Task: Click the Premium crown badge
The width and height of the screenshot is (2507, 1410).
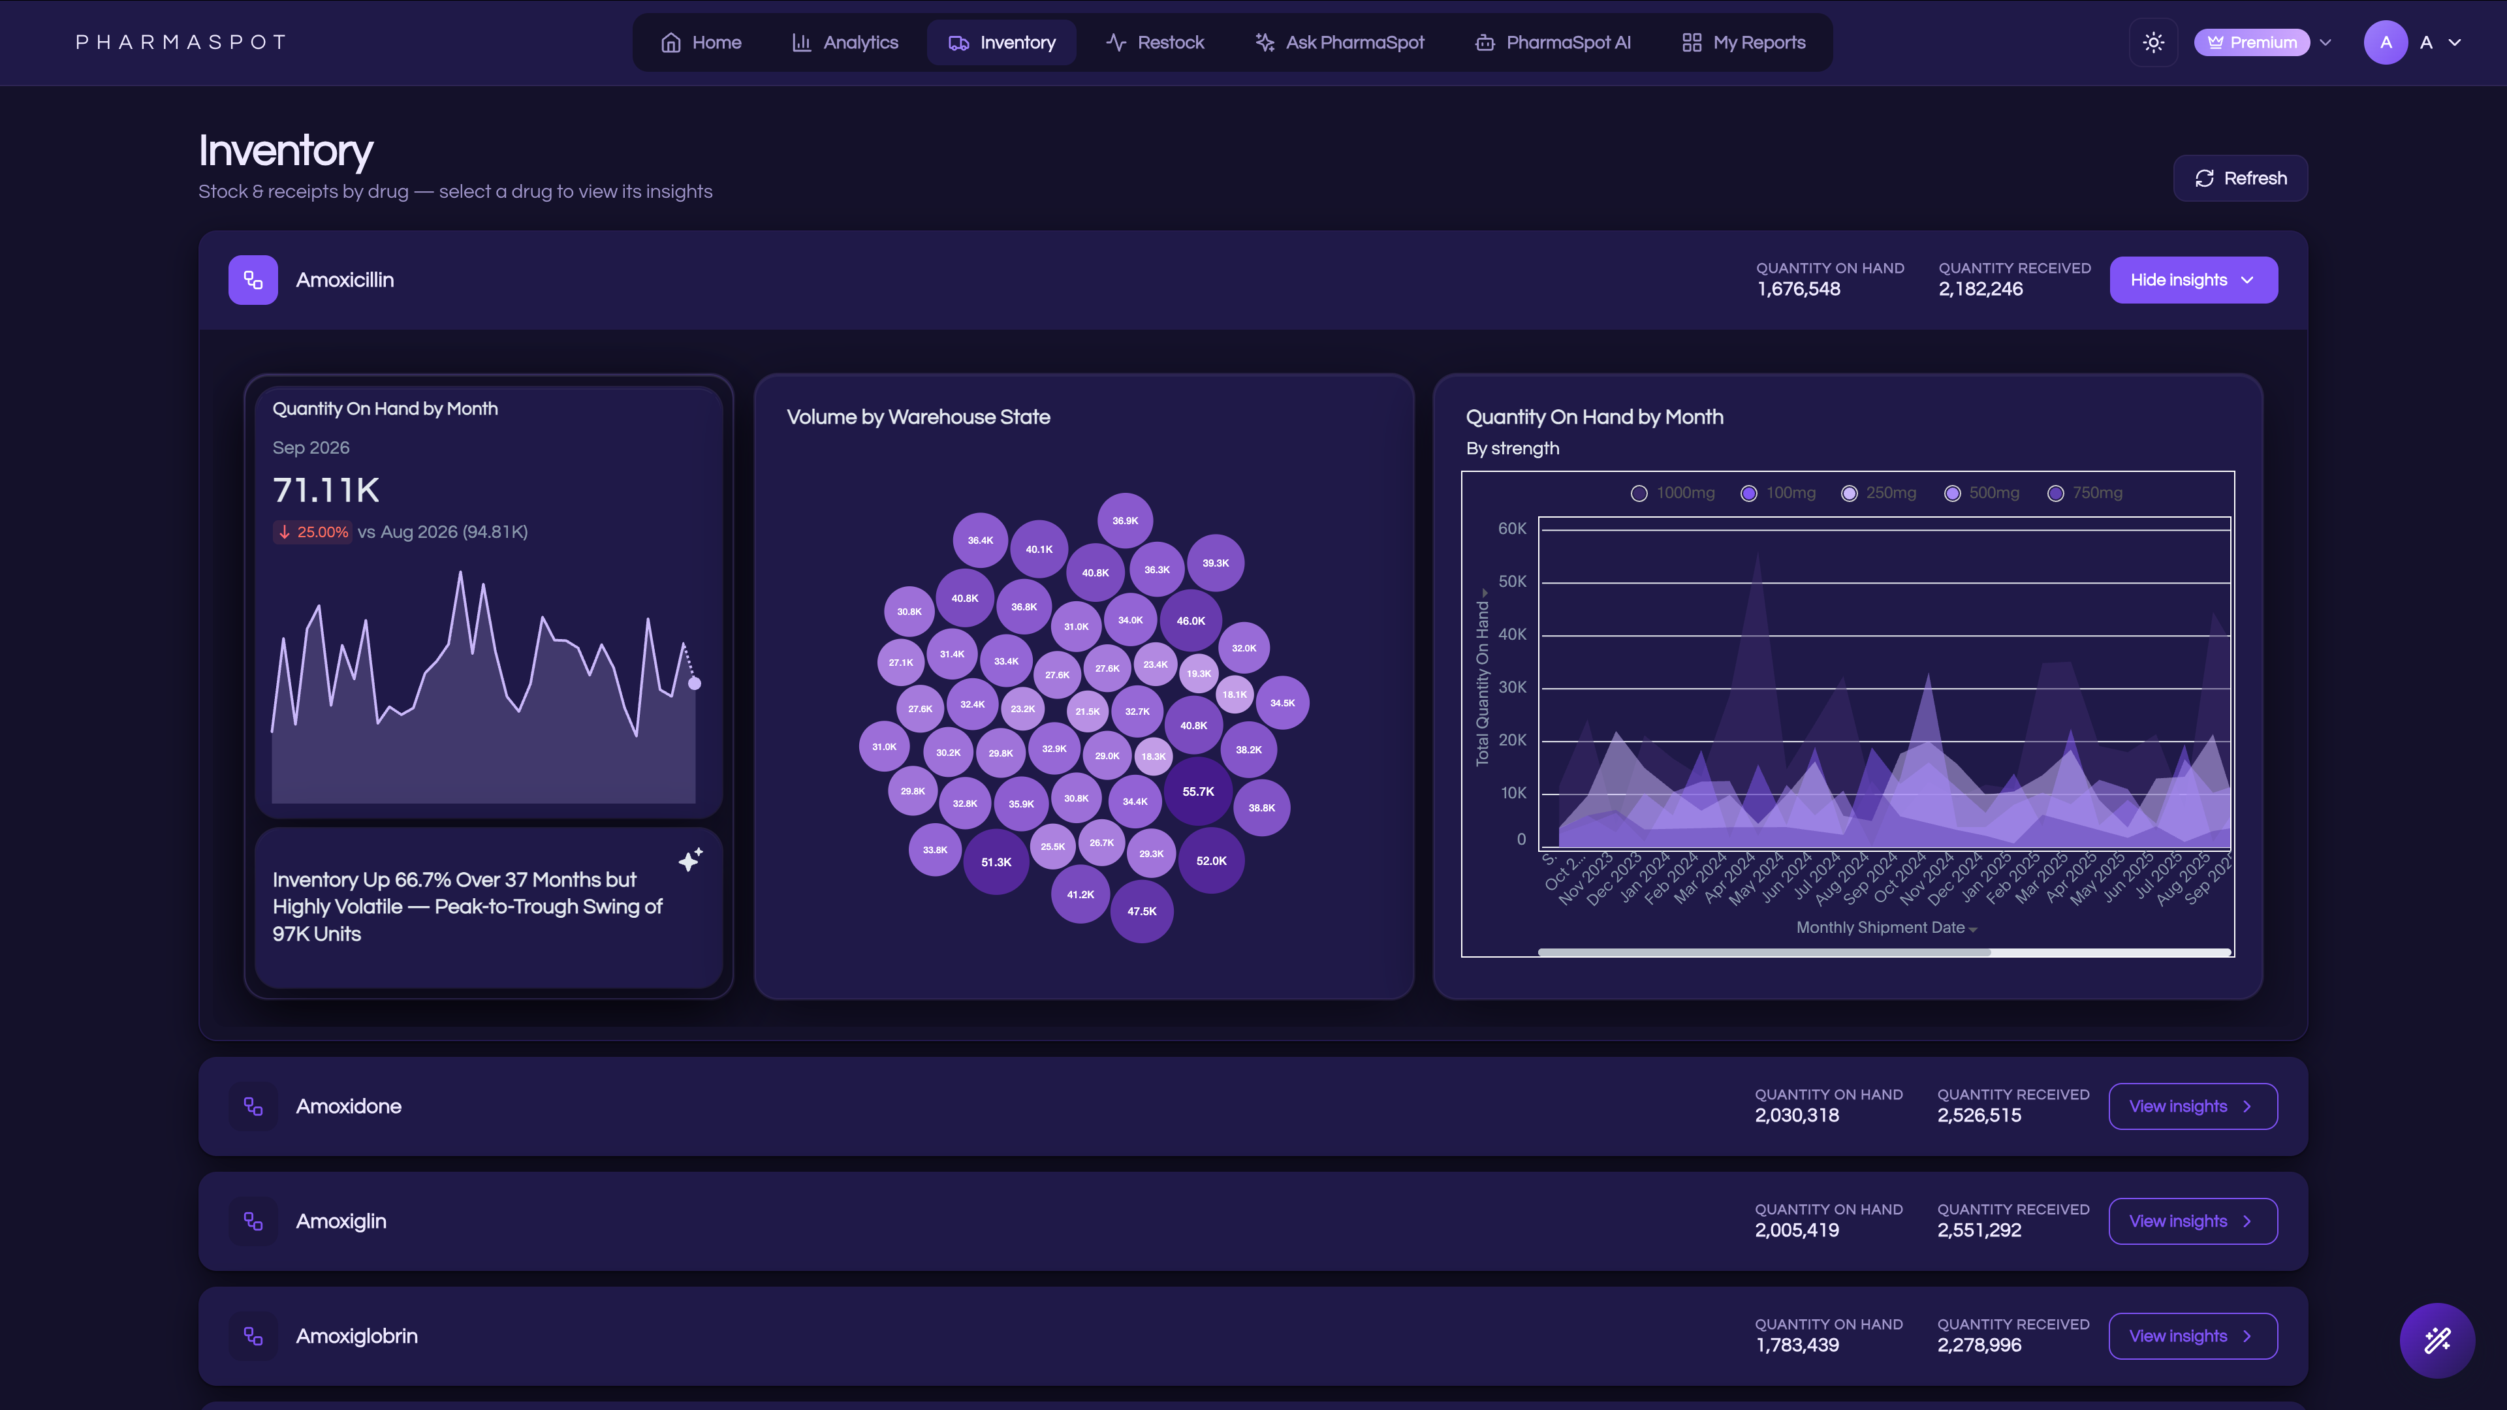Action: coord(2251,42)
